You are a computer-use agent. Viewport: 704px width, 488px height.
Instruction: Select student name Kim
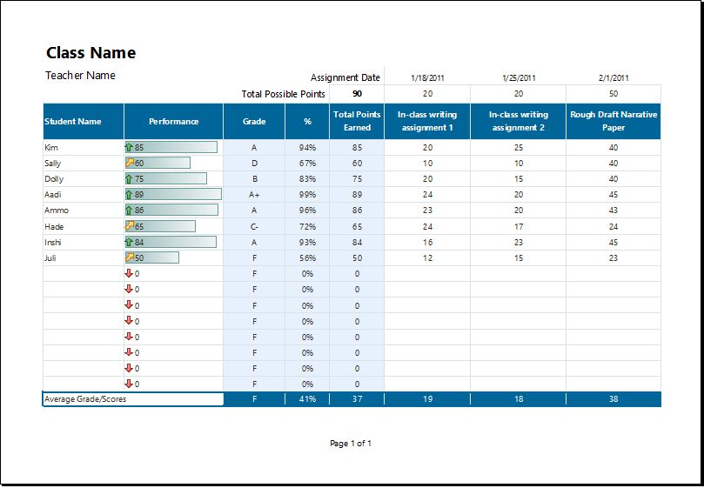[51, 147]
